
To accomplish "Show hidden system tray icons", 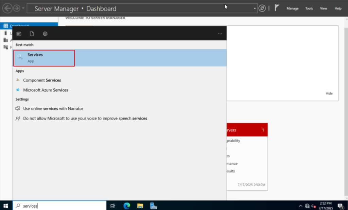I will tap(300, 206).
